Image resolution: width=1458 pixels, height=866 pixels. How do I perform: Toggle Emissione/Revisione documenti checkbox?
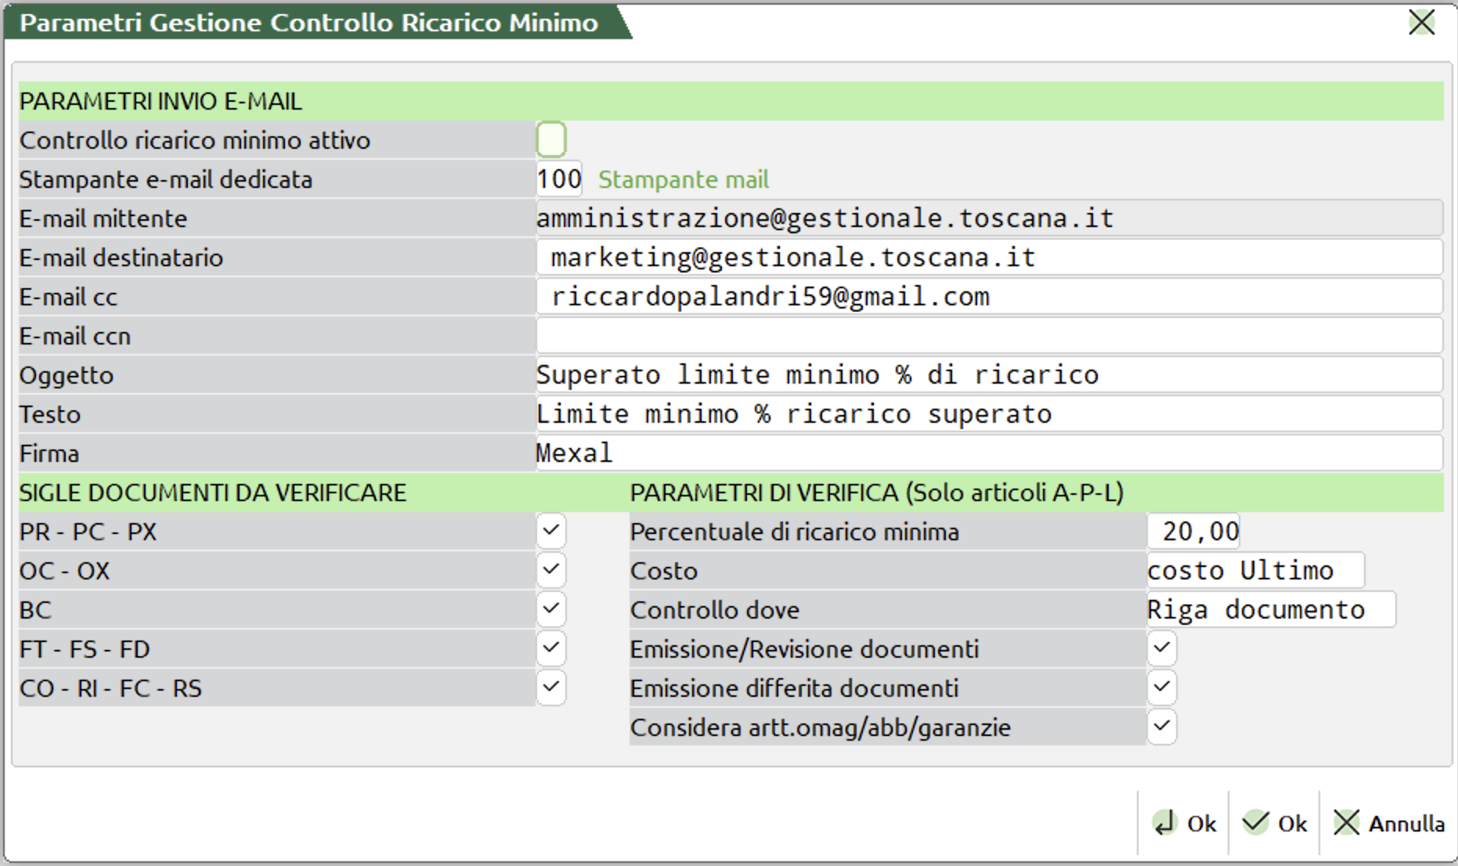point(1161,648)
